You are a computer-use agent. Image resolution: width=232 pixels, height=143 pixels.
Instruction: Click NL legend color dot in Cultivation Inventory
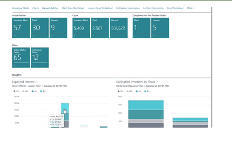136,91
